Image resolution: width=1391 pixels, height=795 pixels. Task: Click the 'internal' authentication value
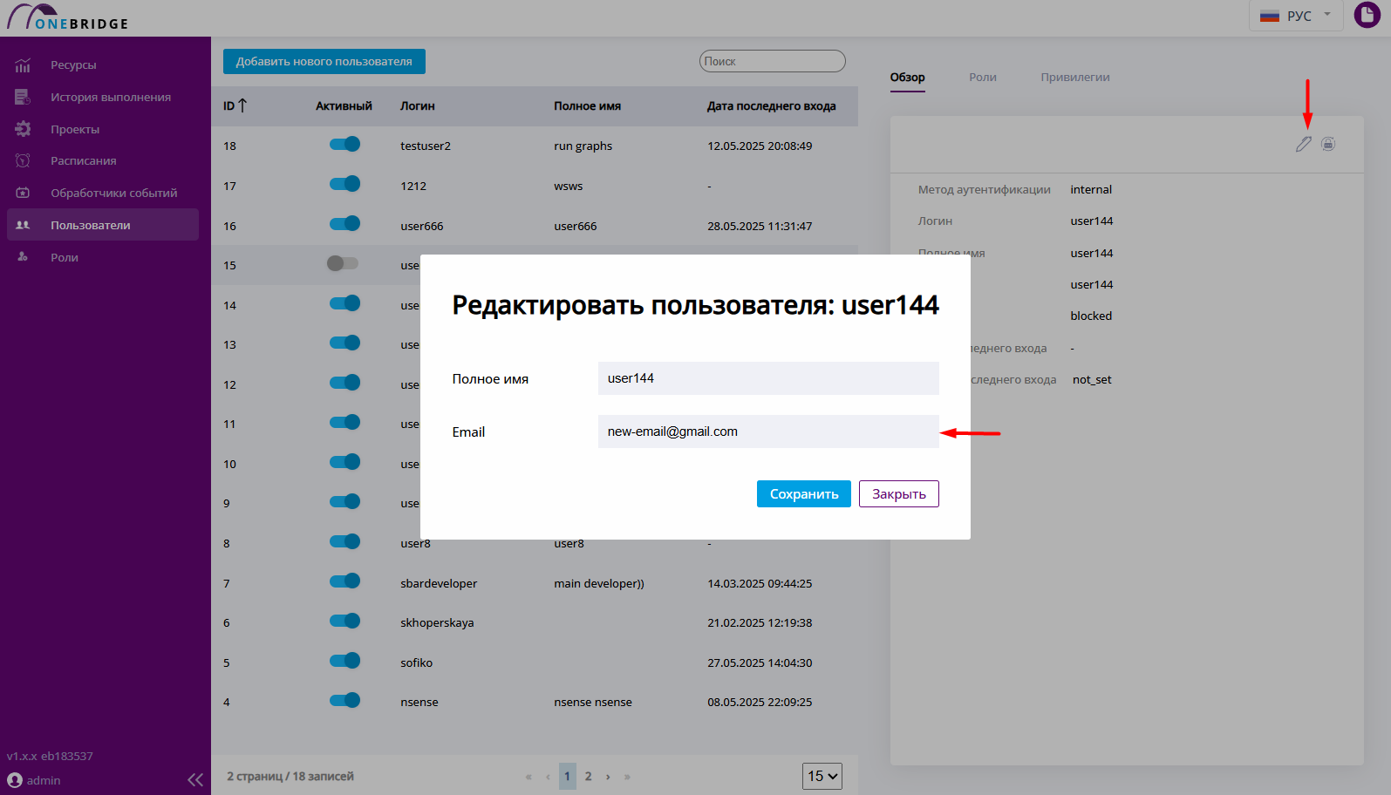coord(1091,189)
